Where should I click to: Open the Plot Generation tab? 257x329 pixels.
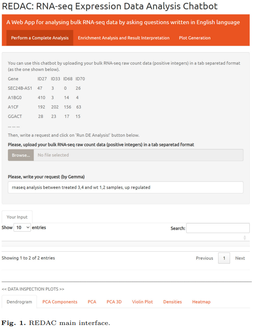click(x=195, y=38)
